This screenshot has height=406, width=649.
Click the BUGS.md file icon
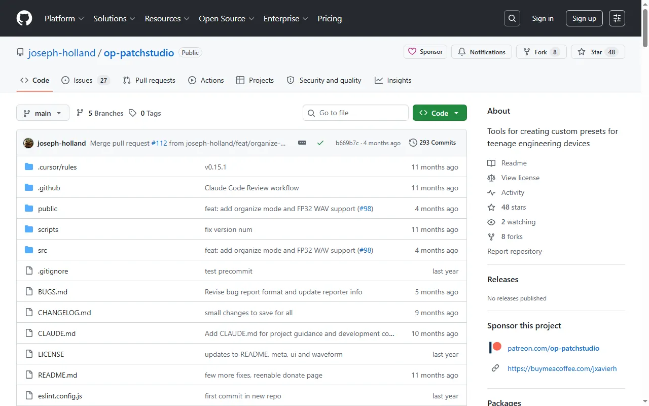click(x=29, y=292)
